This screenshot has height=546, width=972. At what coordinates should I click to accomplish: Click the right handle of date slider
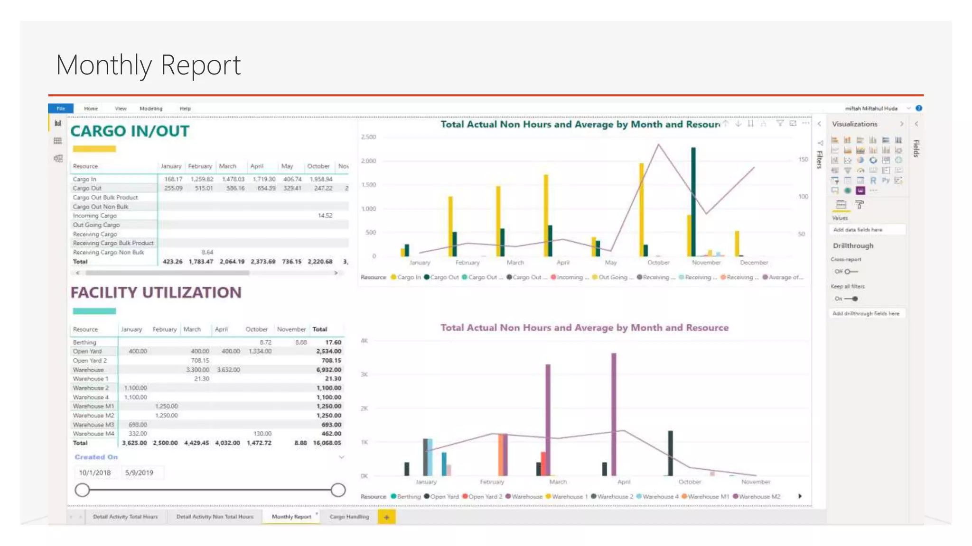coord(338,490)
